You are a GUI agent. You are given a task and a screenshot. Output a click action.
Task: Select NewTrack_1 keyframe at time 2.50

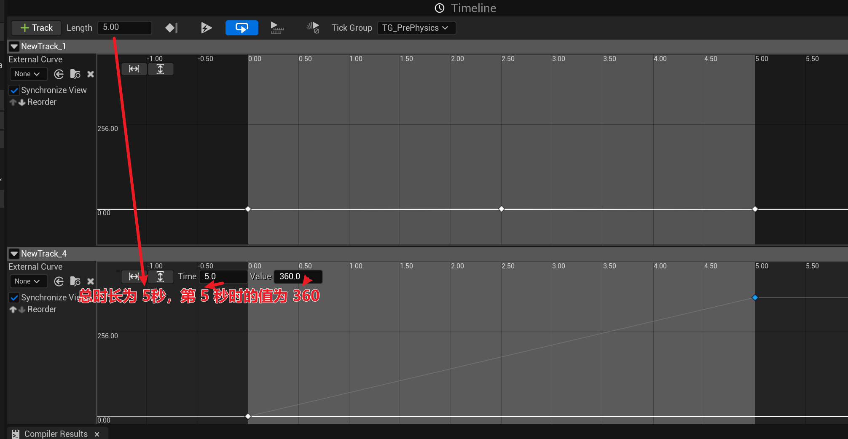pos(502,209)
